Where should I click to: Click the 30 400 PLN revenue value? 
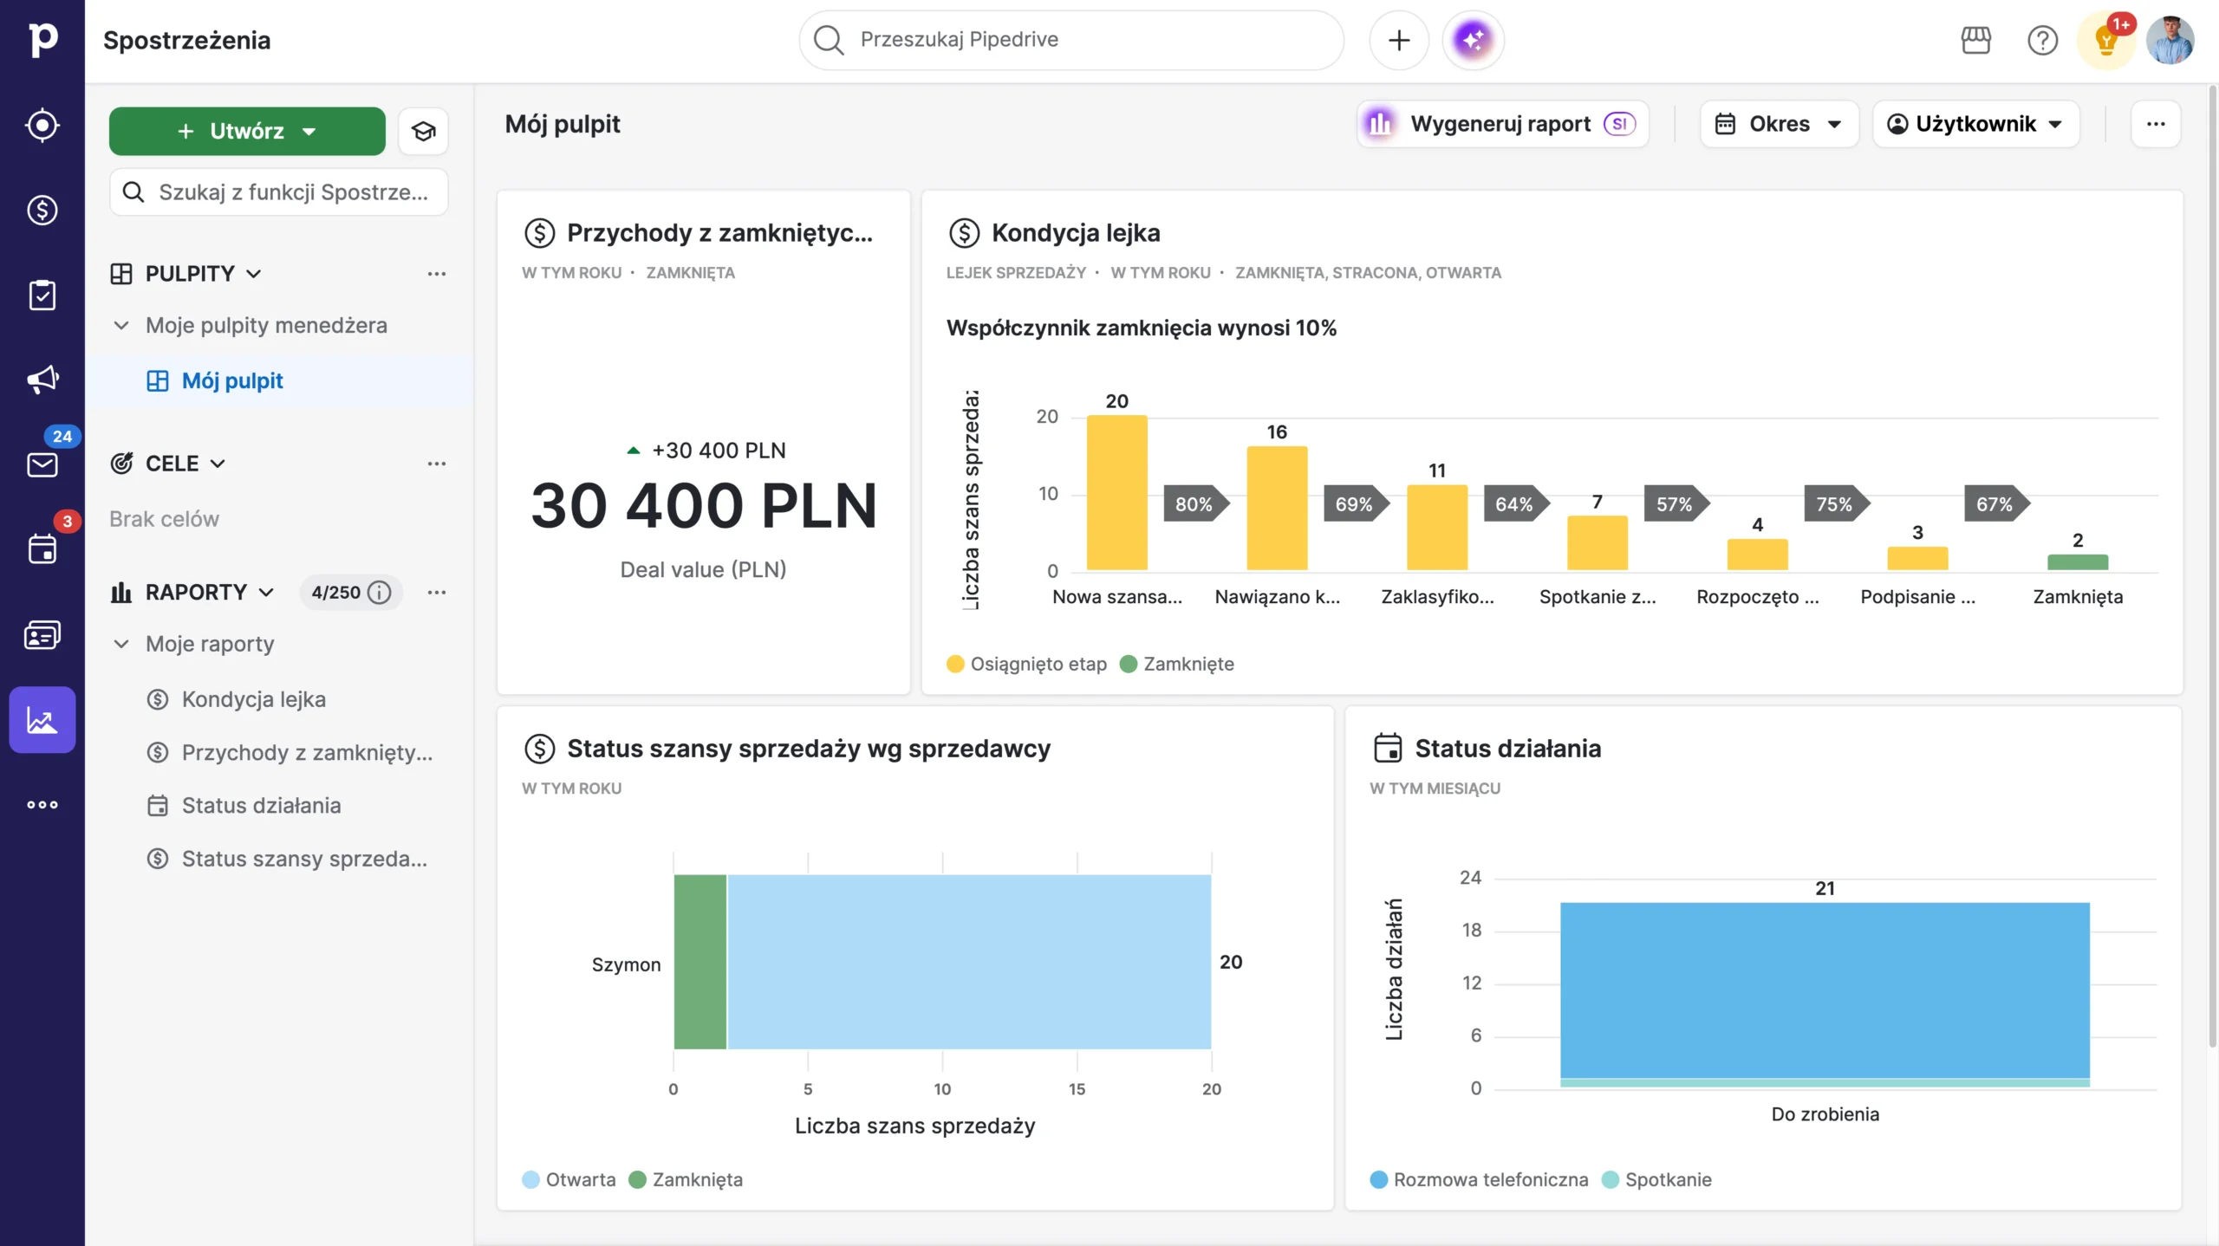(x=704, y=506)
